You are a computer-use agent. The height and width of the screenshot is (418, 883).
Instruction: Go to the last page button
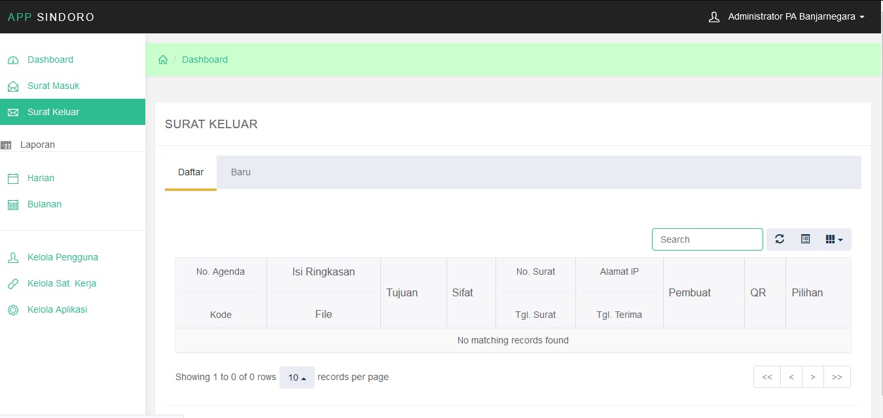pos(837,377)
